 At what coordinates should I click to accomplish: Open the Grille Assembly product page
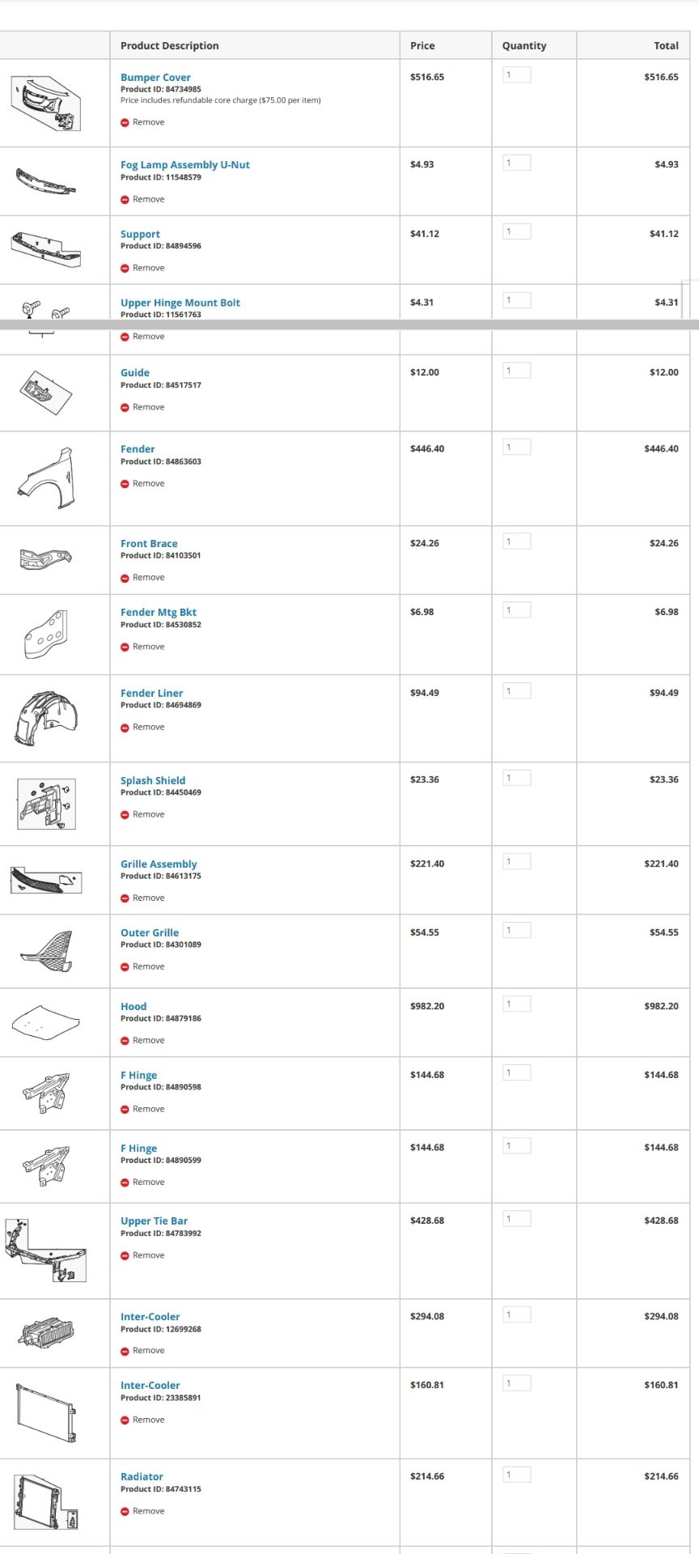(x=159, y=864)
